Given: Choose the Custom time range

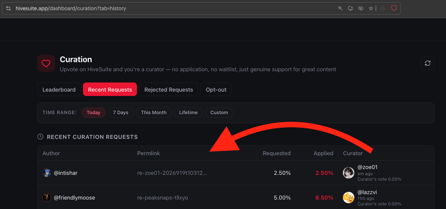Looking at the screenshot, I should (219, 113).
